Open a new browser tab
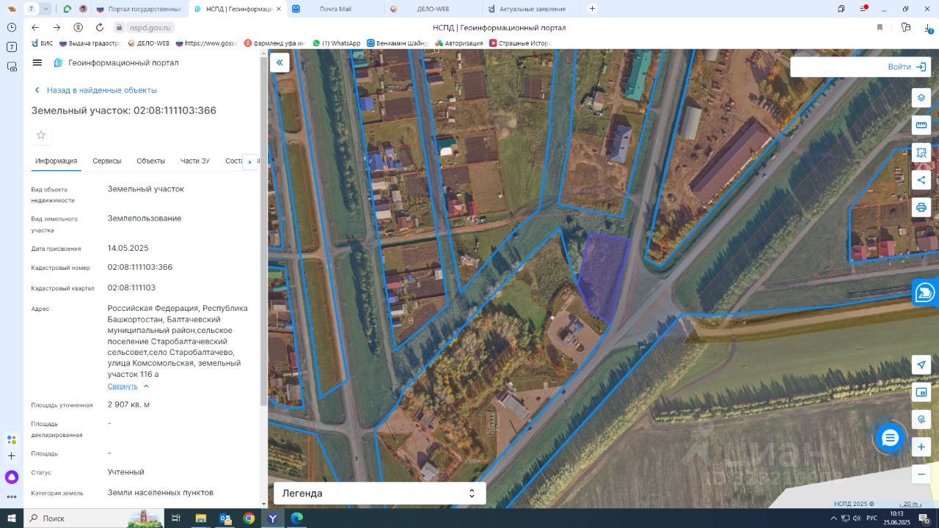Image resolution: width=939 pixels, height=528 pixels. click(592, 9)
